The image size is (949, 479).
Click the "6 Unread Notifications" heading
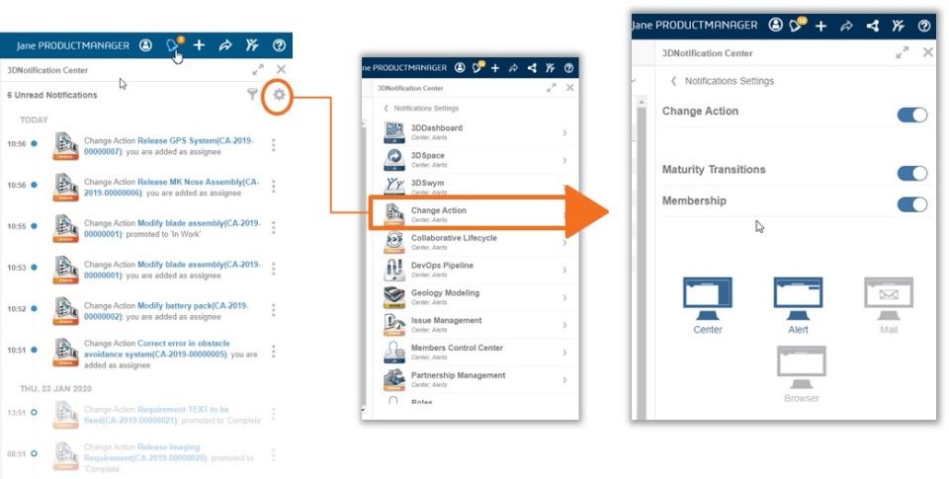point(52,95)
